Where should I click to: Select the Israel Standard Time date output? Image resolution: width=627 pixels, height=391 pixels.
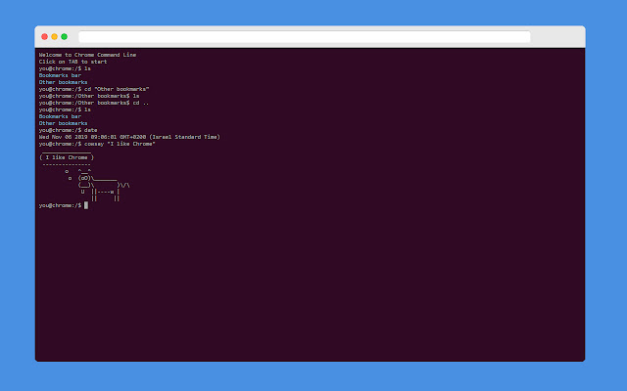click(129, 137)
